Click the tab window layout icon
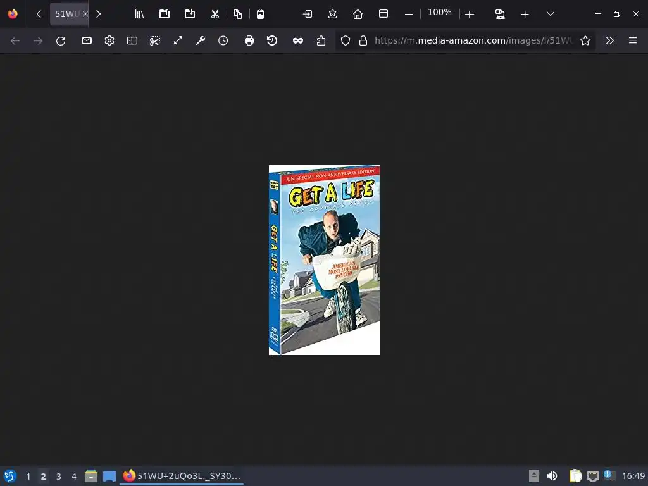This screenshot has width=648, height=486. coord(383,14)
